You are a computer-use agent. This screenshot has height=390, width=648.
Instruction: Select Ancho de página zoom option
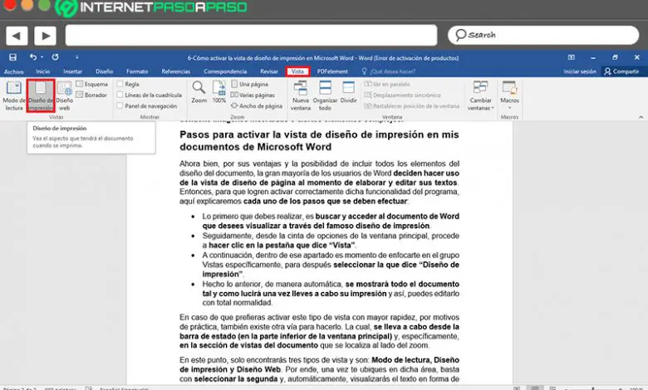[257, 106]
